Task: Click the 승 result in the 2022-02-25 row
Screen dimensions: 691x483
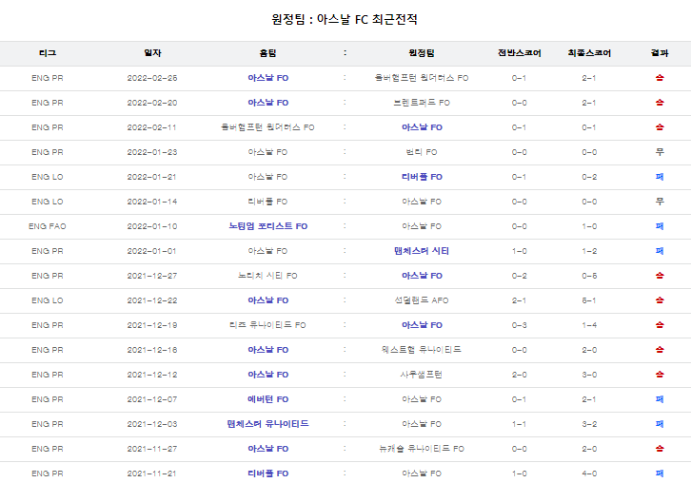Action: pyautogui.click(x=660, y=78)
